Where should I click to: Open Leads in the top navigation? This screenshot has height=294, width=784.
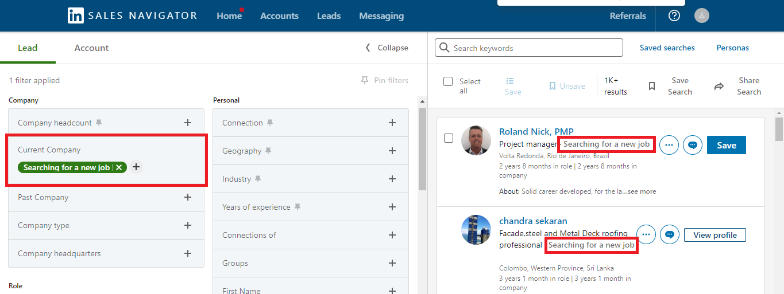pos(329,16)
